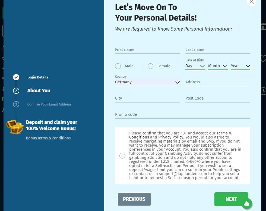Viewport: 266px width, 211px height.
Task: Expand the Day of birth dropdown
Action: pyautogui.click(x=195, y=66)
